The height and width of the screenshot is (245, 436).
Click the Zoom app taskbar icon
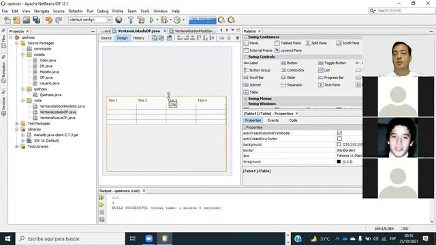[149, 239]
